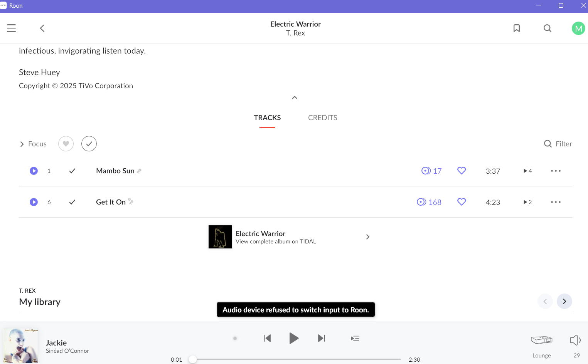This screenshot has height=364, width=588.
Task: Switch to the TRACKS tab
Action: tap(267, 118)
